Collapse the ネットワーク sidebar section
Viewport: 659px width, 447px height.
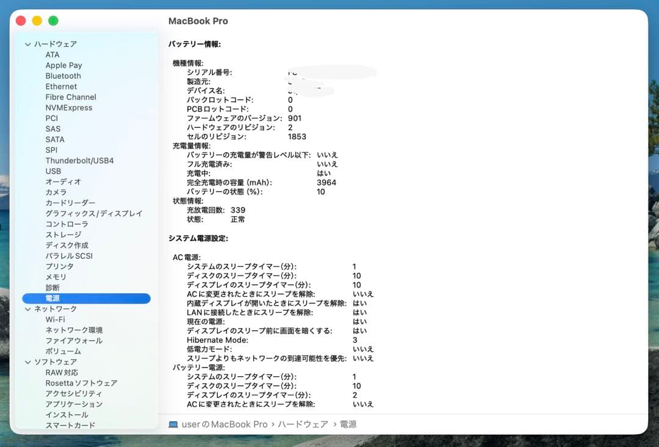tap(27, 308)
